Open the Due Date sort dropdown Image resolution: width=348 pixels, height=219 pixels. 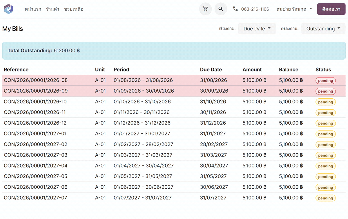point(257,29)
